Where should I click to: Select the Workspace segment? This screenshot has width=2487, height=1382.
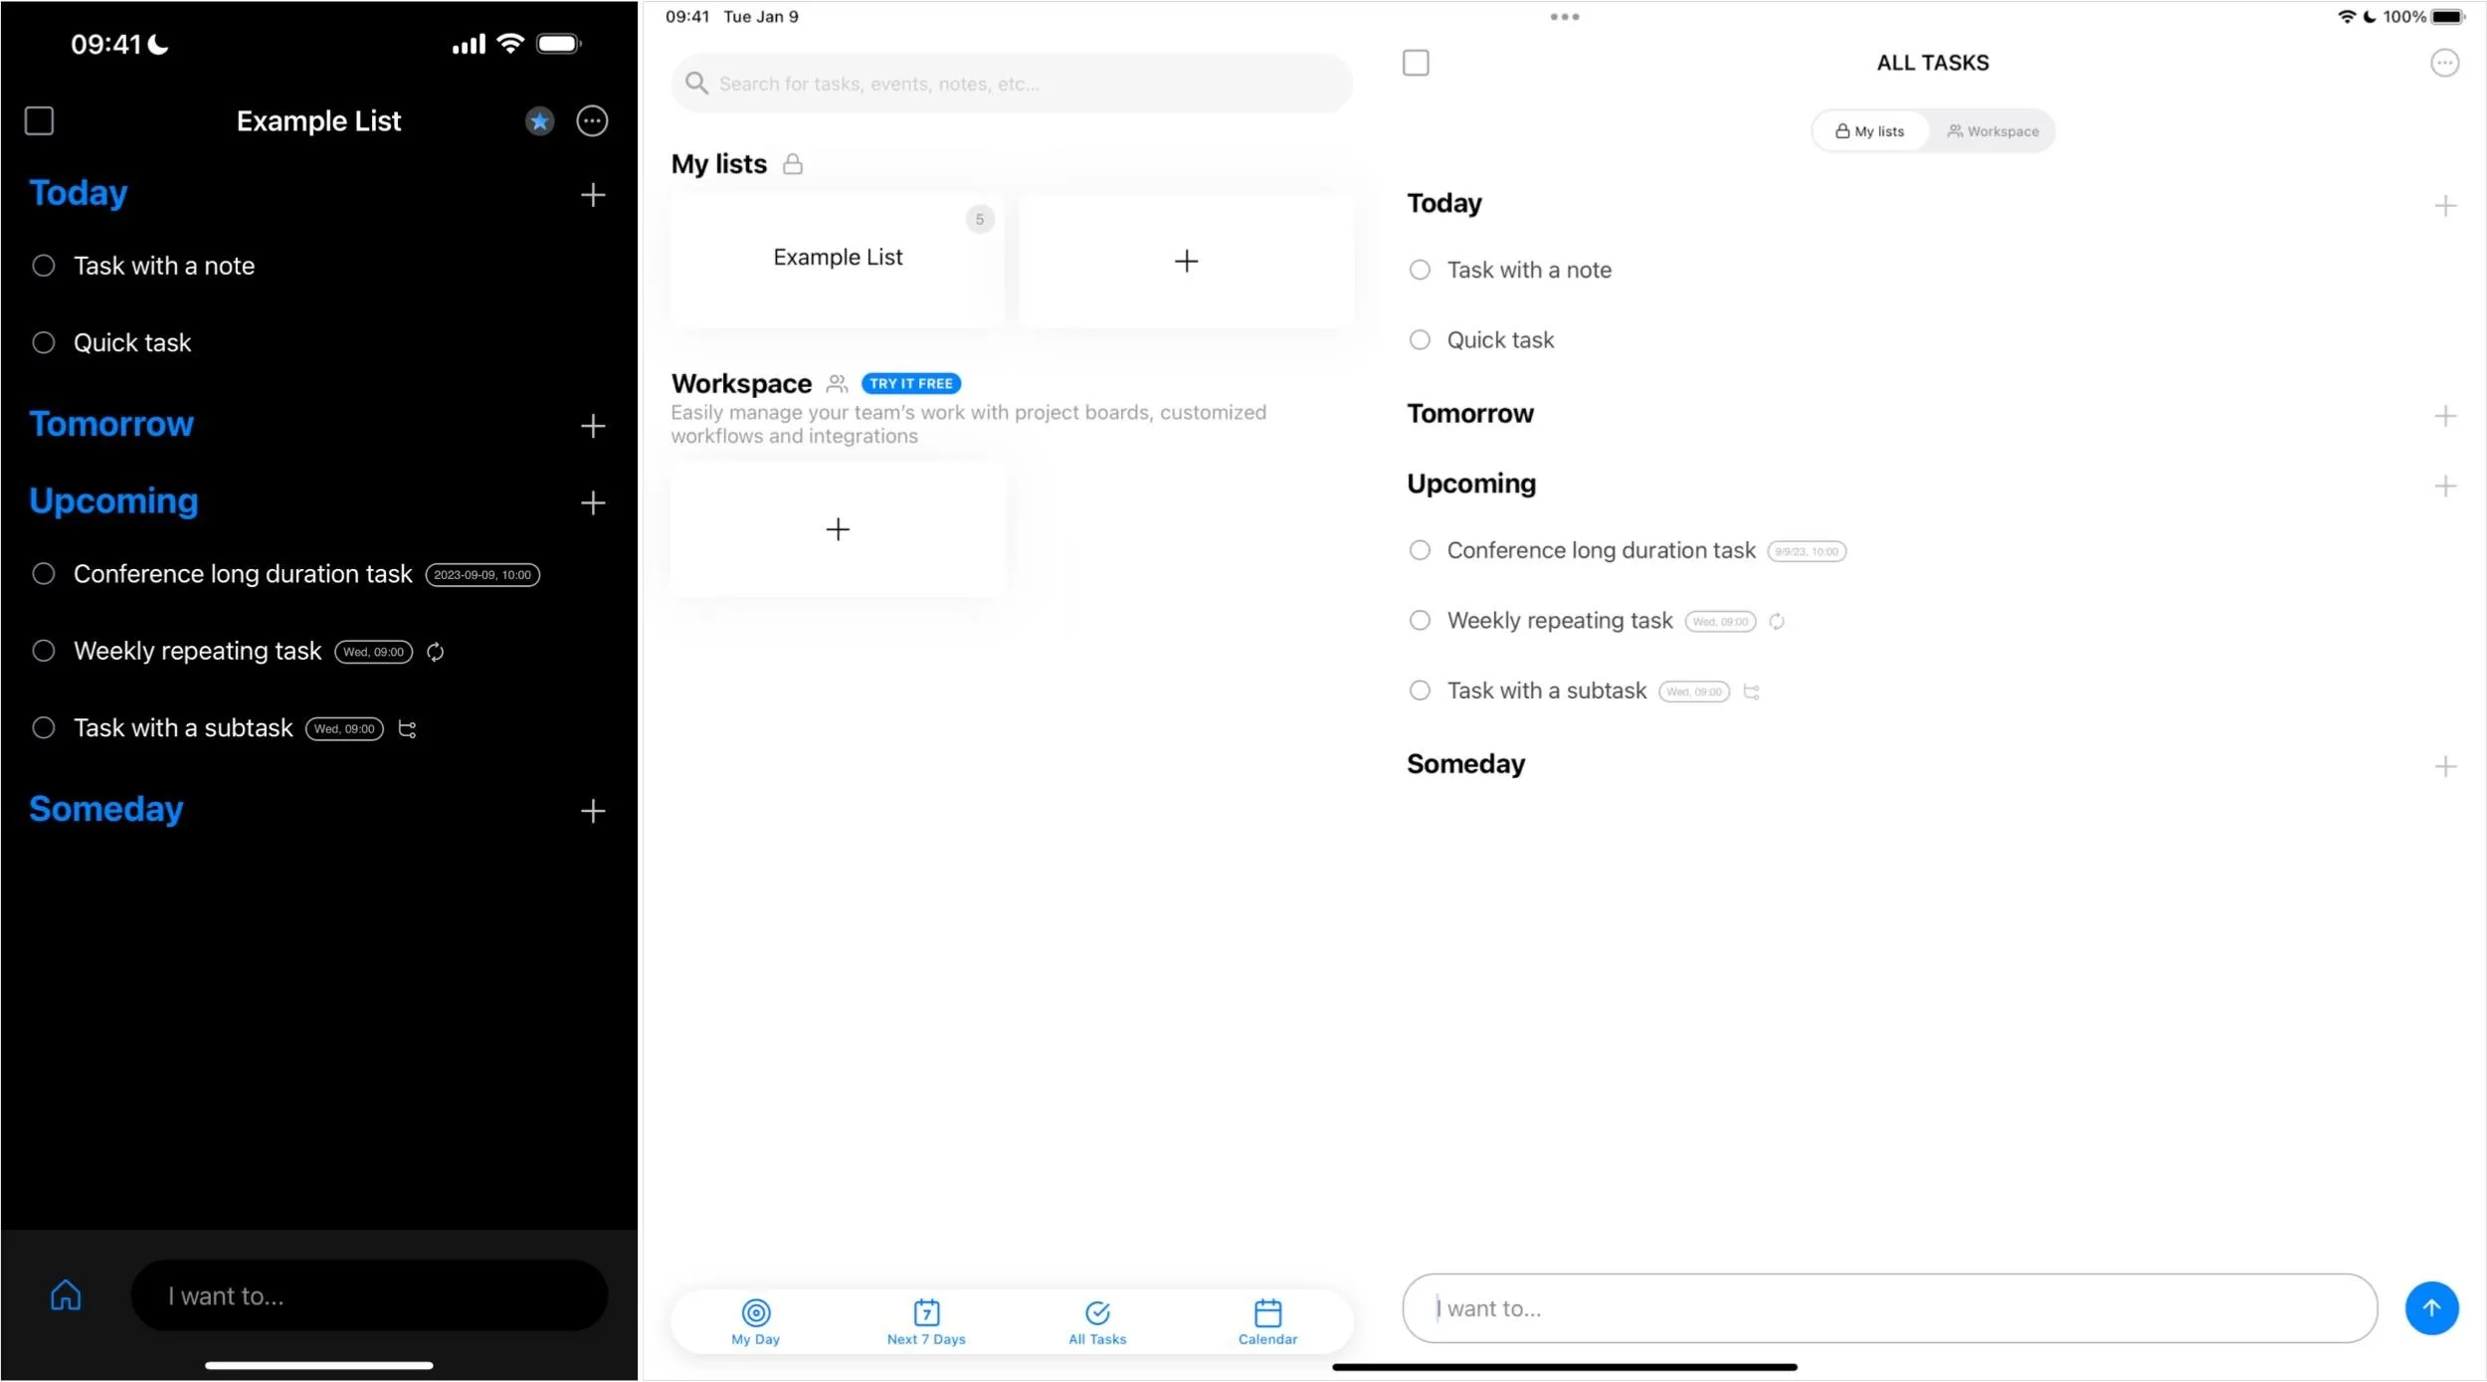[x=1992, y=131]
